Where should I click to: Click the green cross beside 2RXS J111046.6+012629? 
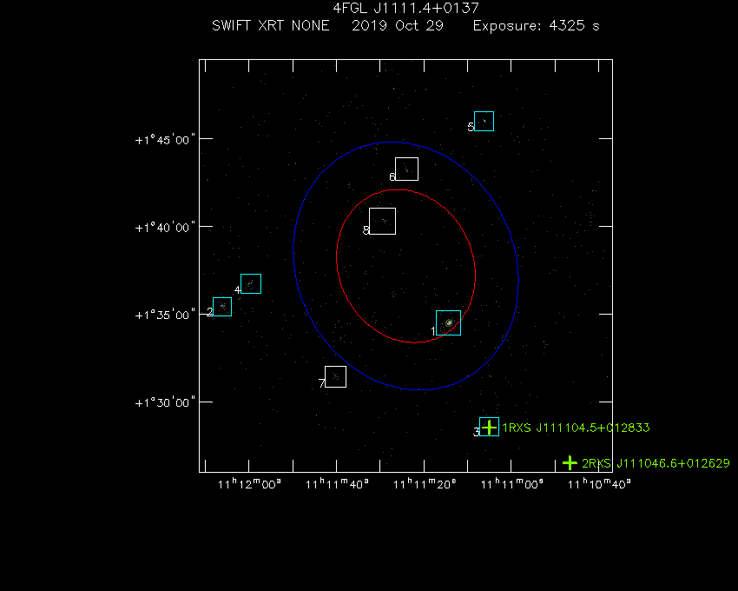click(x=570, y=463)
